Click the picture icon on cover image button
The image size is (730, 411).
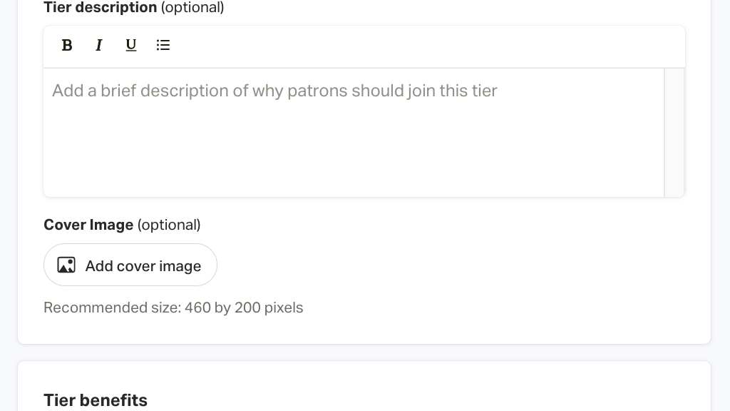(66, 265)
